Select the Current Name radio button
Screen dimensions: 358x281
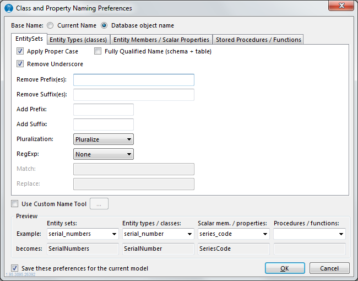point(51,25)
